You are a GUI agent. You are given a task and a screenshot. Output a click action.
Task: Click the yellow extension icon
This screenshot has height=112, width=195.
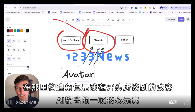click(x=145, y=8)
